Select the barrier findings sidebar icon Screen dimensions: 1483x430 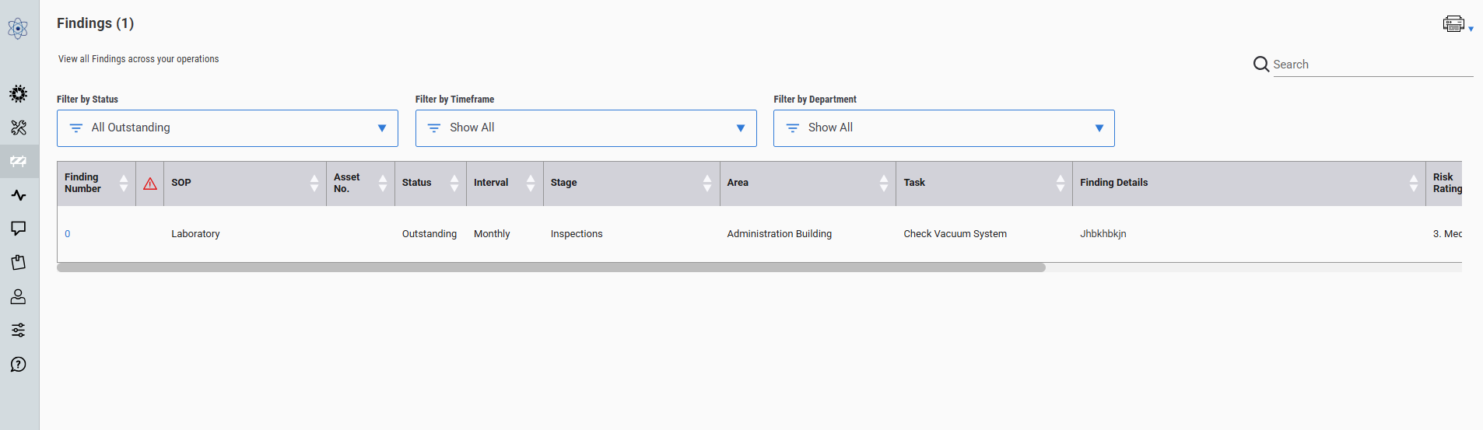19,161
